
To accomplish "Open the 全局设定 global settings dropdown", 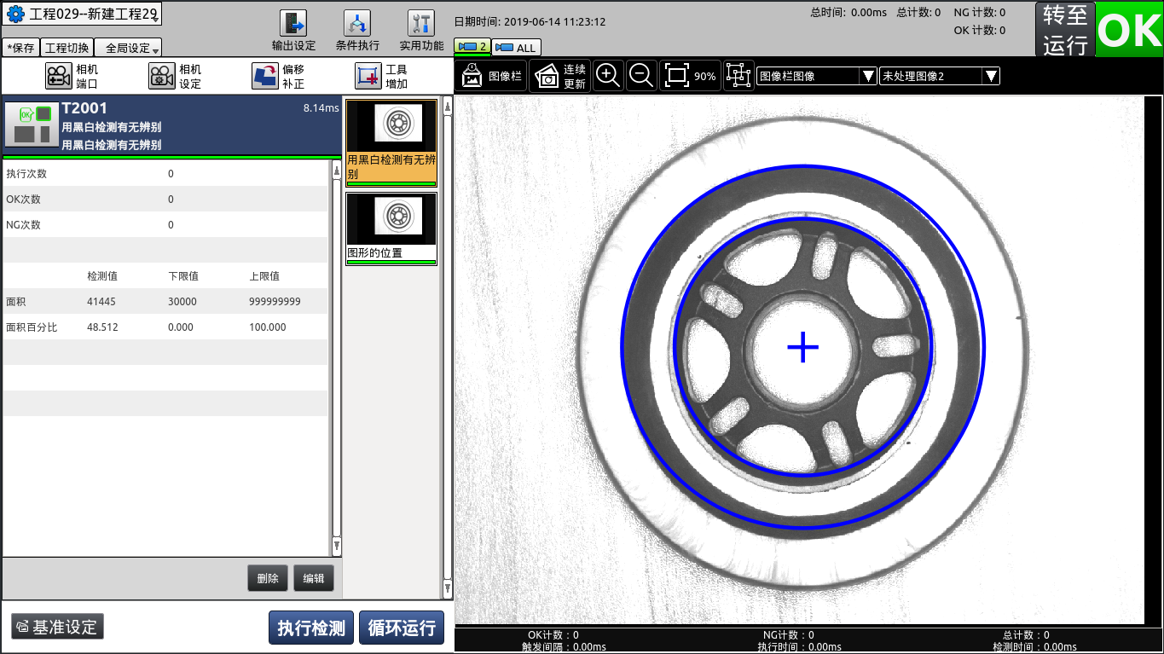I will [x=128, y=48].
